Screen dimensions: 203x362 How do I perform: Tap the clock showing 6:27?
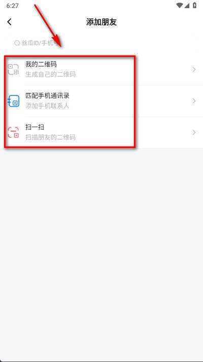pos(13,6)
